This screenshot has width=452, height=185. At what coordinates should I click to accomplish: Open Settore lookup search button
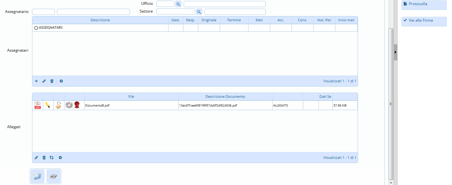(x=199, y=12)
